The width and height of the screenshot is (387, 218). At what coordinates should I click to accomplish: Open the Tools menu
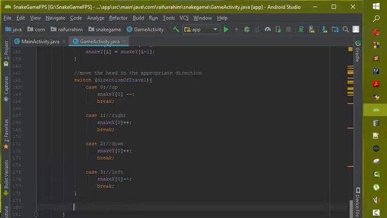pos(169,18)
